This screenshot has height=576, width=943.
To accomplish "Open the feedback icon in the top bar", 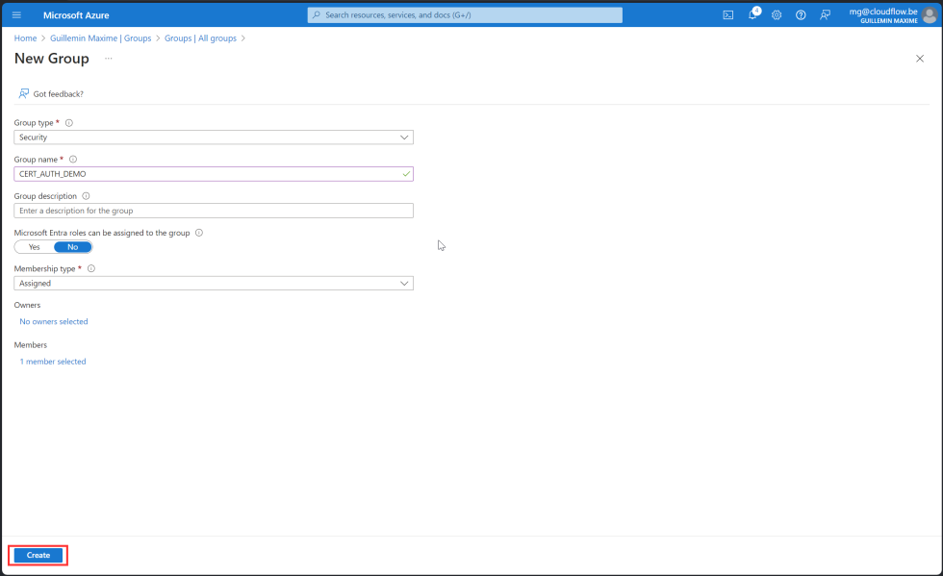I will coord(826,14).
